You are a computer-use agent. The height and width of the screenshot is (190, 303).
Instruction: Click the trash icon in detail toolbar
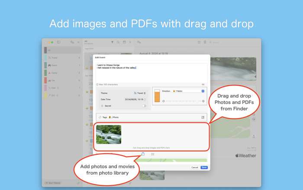tap(205, 42)
